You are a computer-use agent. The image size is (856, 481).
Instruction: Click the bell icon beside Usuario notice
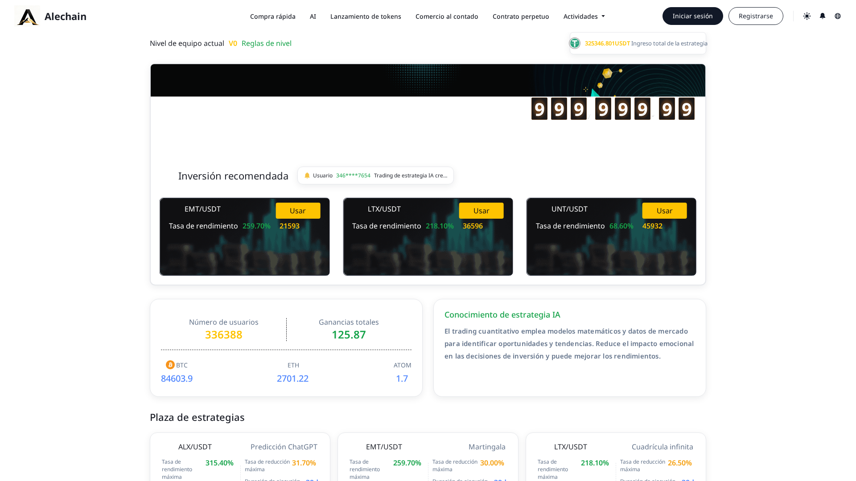coord(307,175)
